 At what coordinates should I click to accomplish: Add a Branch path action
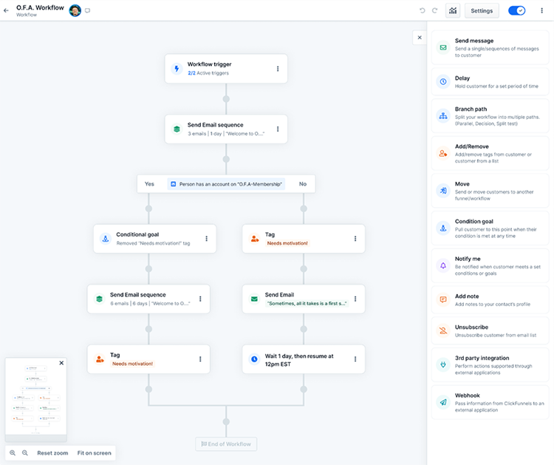coord(490,115)
